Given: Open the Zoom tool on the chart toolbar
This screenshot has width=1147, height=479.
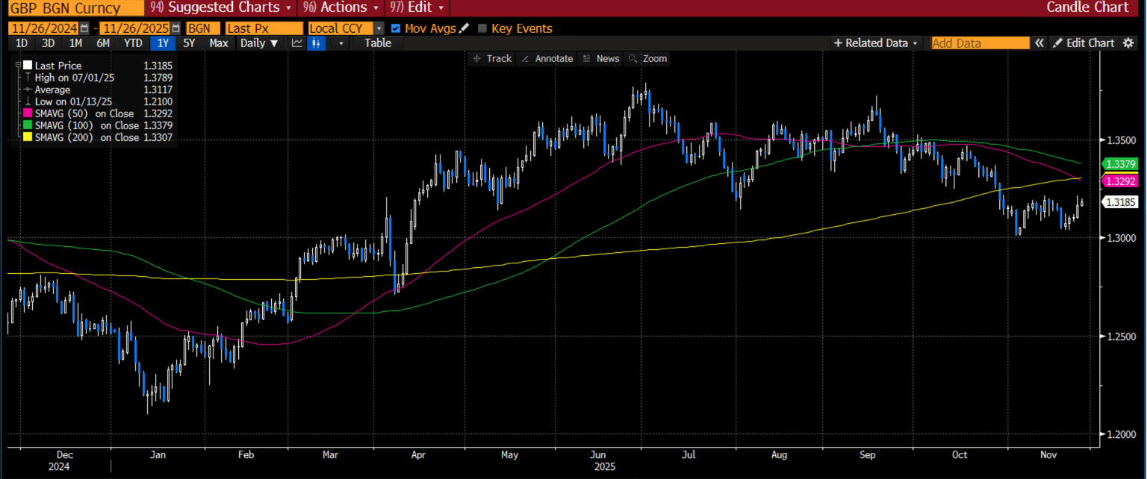Looking at the screenshot, I should pyautogui.click(x=649, y=58).
